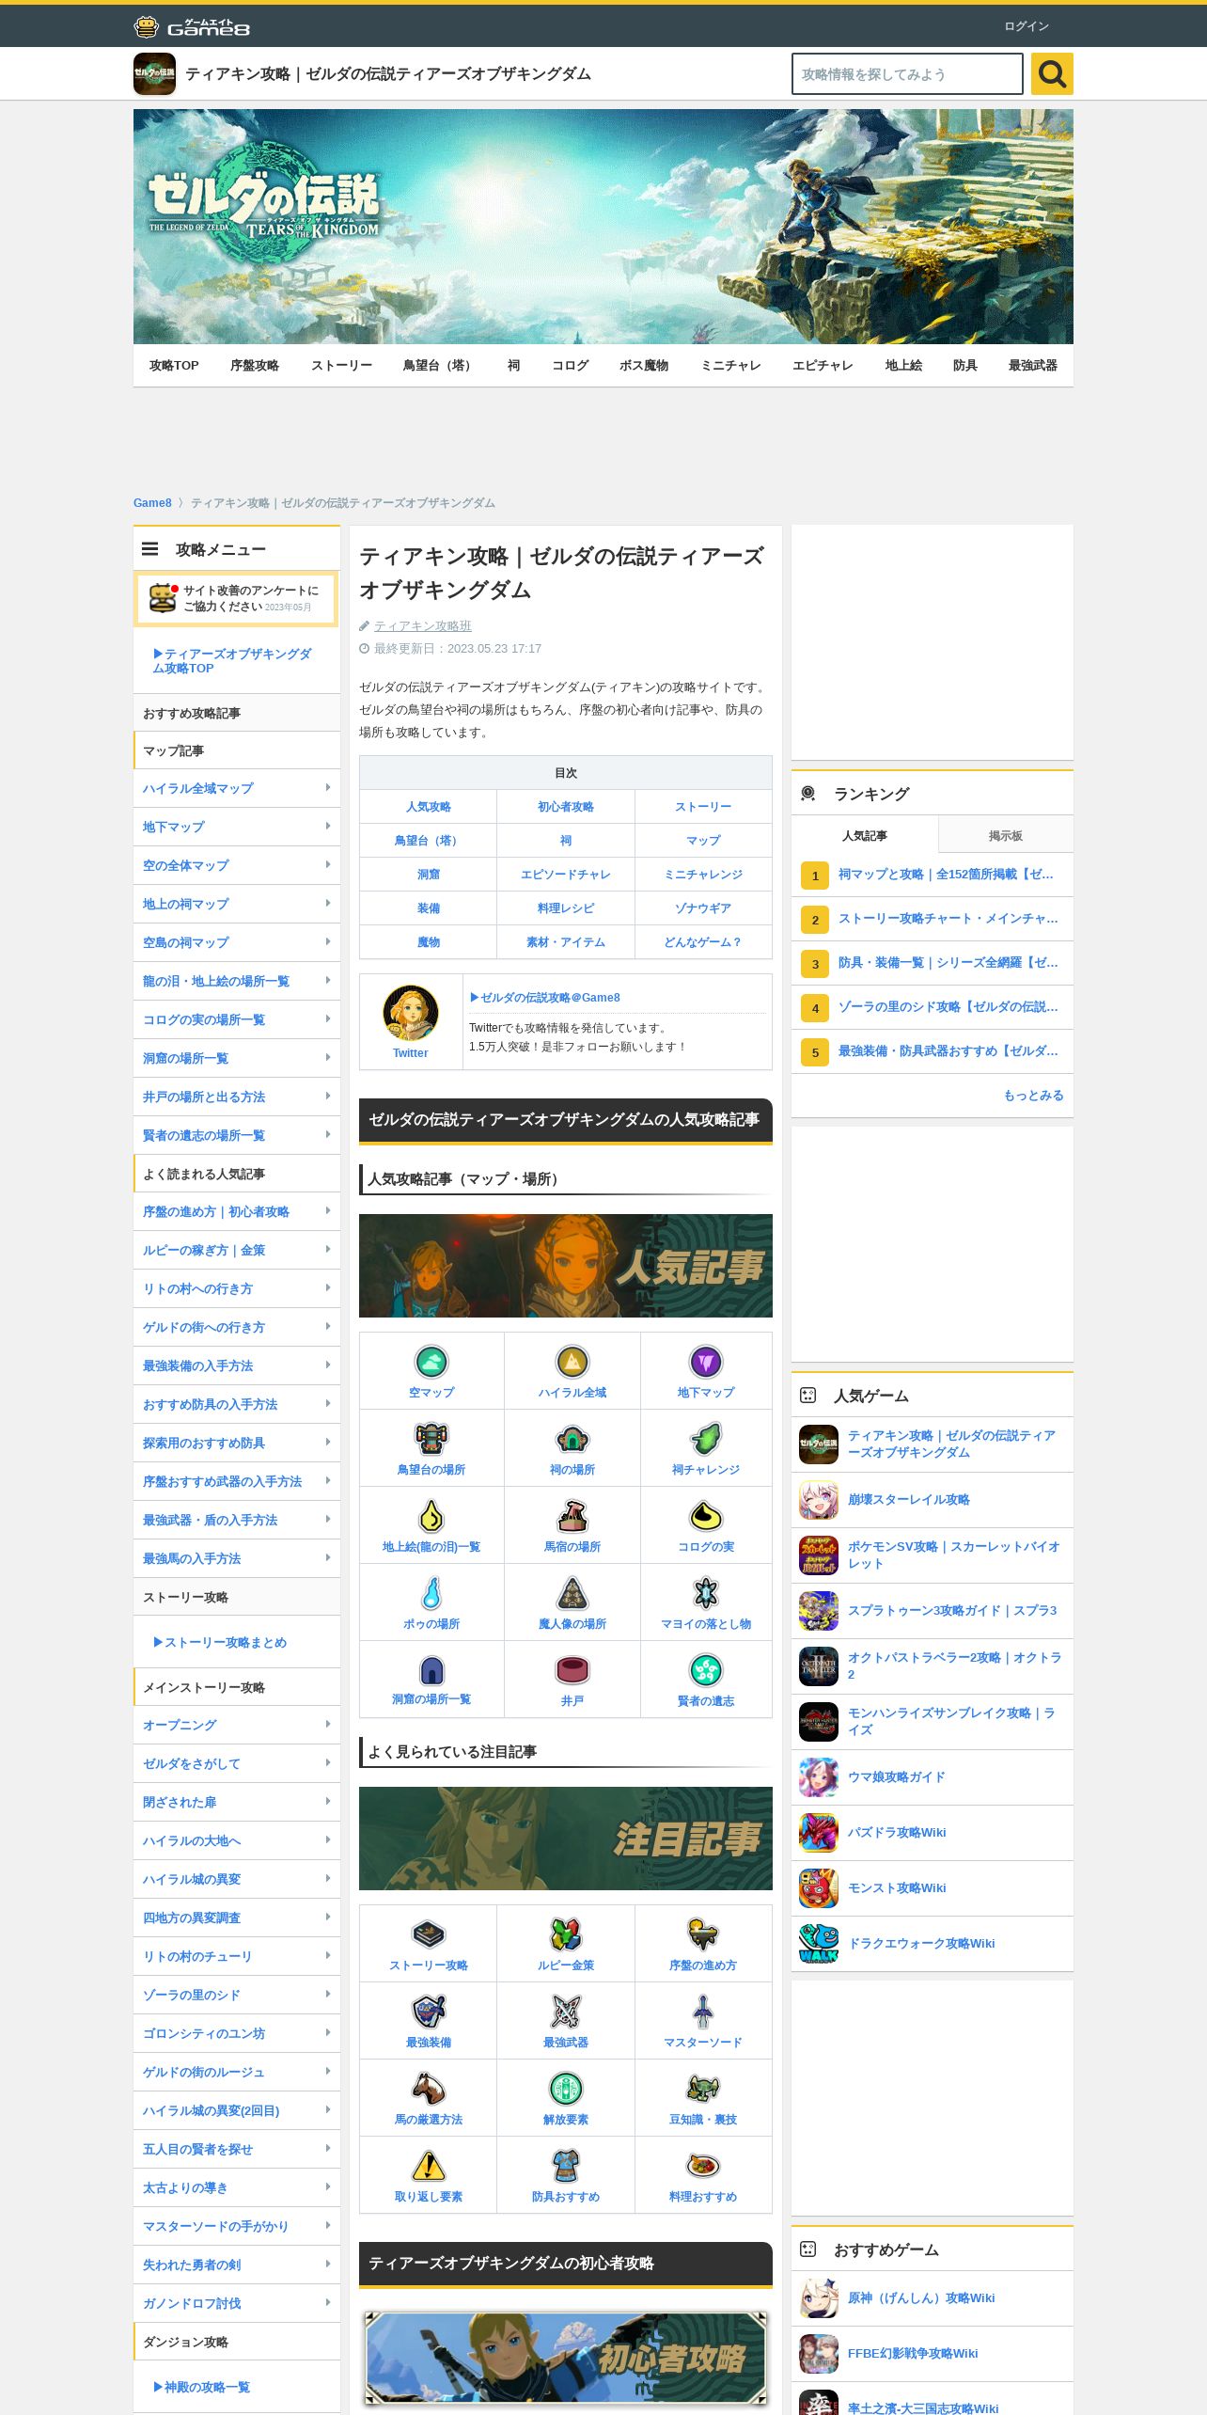Viewport: 1207px width, 2415px height.
Task: Click the Twitter Zelda avatar icon
Action: pos(410,1012)
